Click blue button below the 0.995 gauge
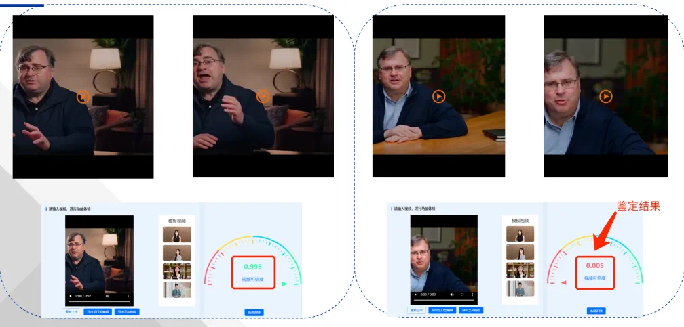Screen dimensions: 684x327 254,312
